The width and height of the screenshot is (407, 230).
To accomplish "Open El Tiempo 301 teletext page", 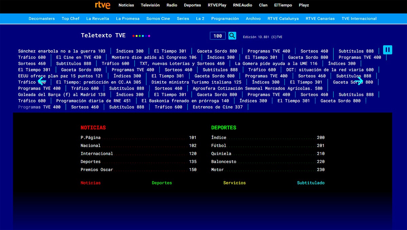I will [x=171, y=51].
